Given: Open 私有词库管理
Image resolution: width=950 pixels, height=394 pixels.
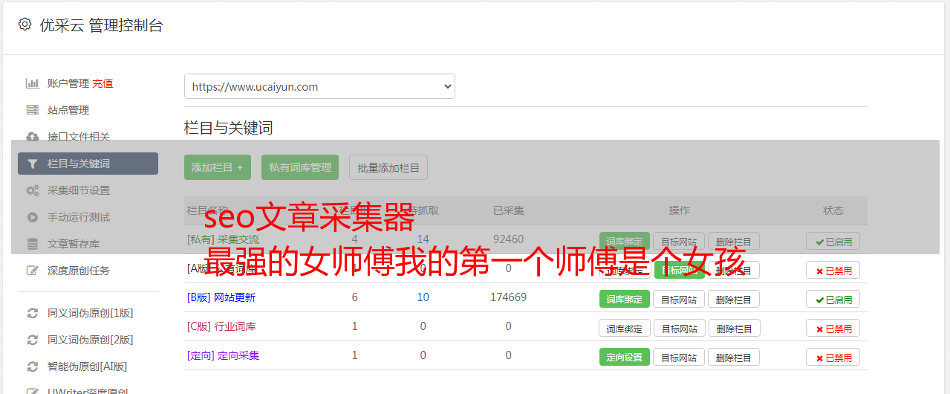Looking at the screenshot, I should pyautogui.click(x=300, y=167).
